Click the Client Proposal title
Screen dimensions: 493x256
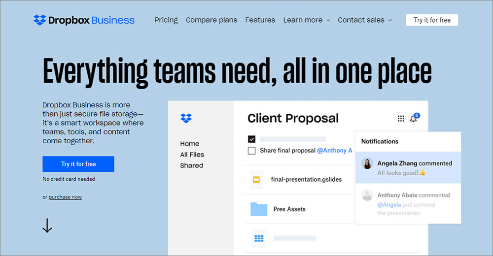point(293,119)
